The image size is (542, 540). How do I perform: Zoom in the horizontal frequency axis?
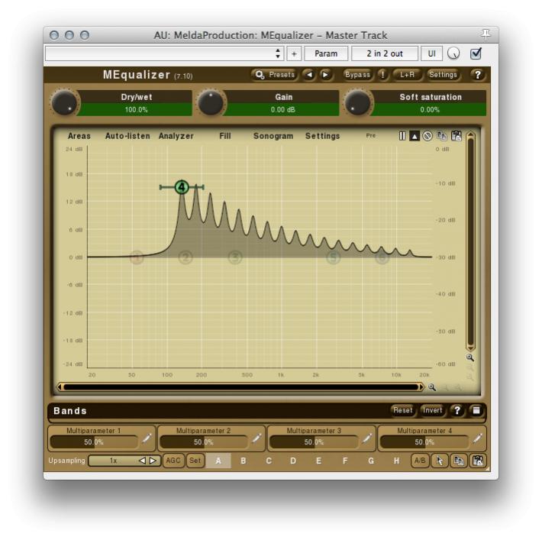click(432, 387)
